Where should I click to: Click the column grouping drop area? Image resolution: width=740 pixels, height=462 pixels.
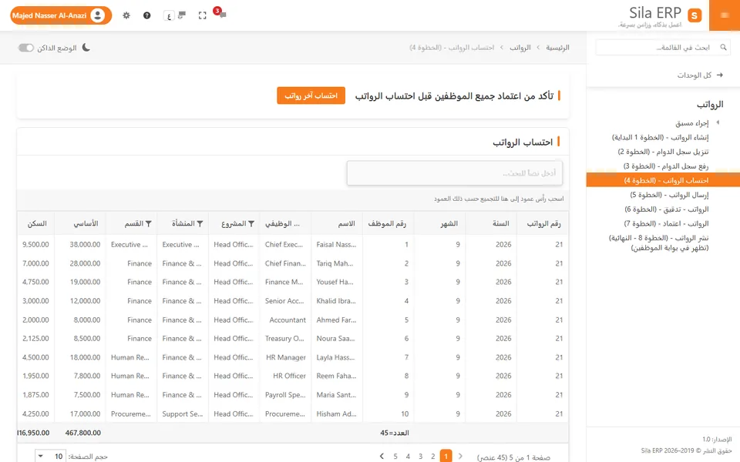click(x=293, y=199)
